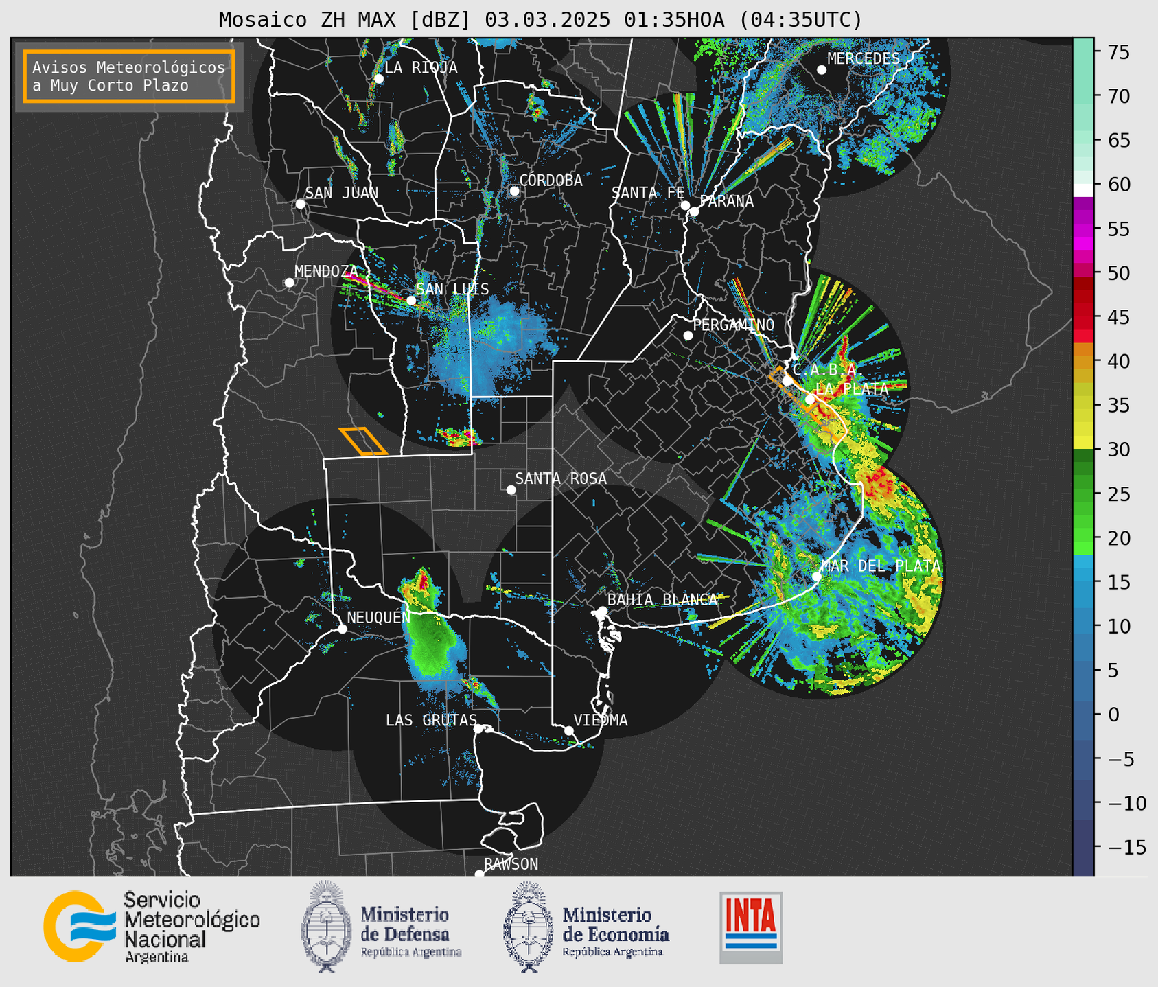Viewport: 1158px width, 987px height.
Task: Click the magenta 55 dBZ band on scale
Action: pos(1083,229)
